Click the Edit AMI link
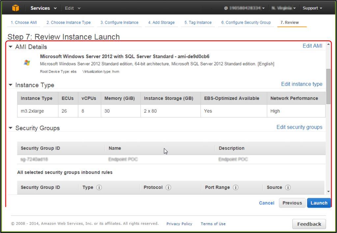The image size is (337, 233). click(312, 46)
